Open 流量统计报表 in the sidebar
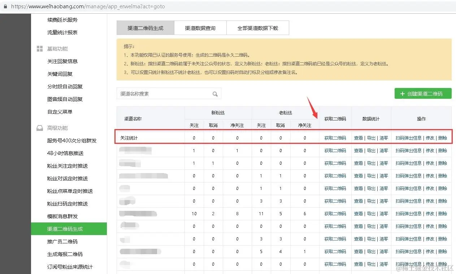This screenshot has width=456, height=274. [62, 32]
